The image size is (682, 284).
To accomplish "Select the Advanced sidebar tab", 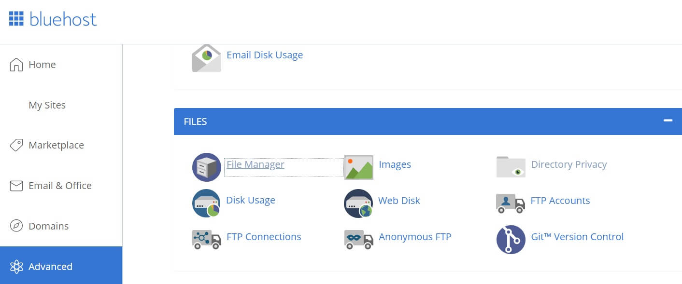I will tap(61, 265).
